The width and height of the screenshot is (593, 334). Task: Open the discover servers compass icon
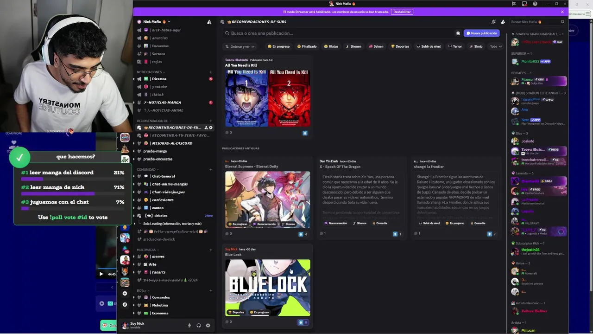tap(125, 305)
